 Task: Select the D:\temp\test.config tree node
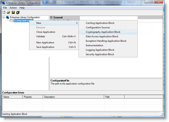(21, 21)
